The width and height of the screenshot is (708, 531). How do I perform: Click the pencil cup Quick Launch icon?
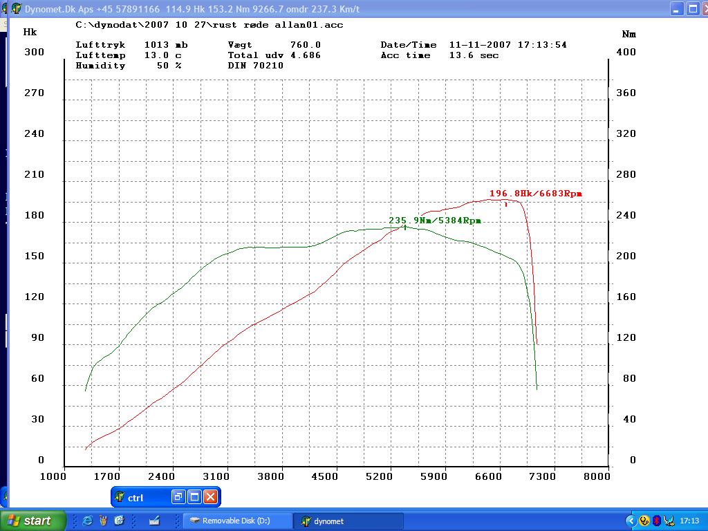click(x=103, y=521)
